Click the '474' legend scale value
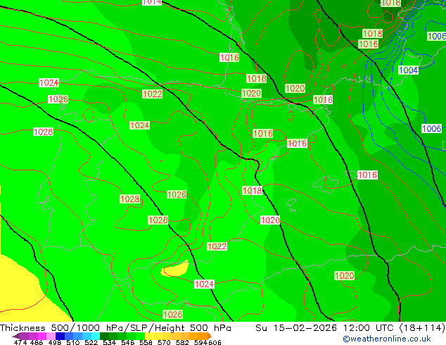Image resolution: width=446 pixels, height=345 pixels. 20,342
